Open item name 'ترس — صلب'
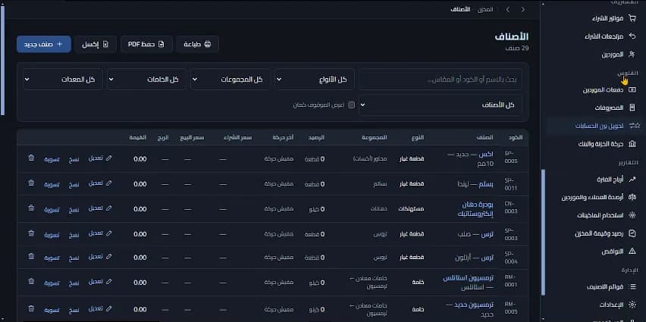The height and width of the screenshot is (322, 646). coord(475,234)
